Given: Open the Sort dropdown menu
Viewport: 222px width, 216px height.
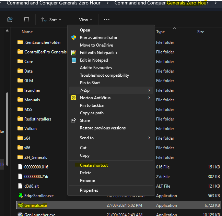Looking at the screenshot, I should [51, 20].
